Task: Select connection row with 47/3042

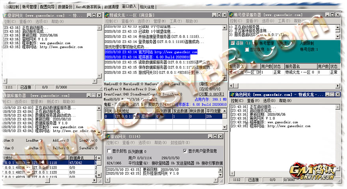Action: pyautogui.click(x=49, y=163)
